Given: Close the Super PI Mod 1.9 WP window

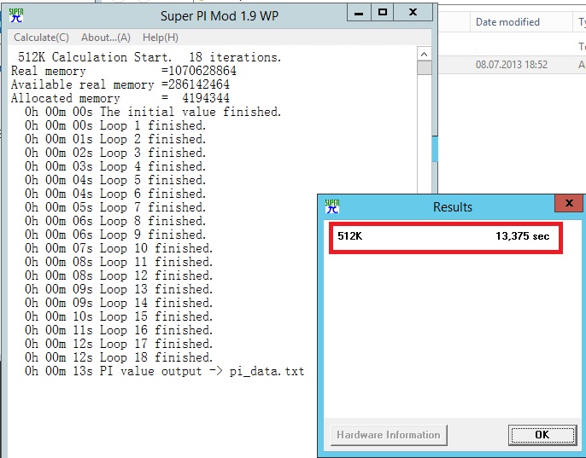Looking at the screenshot, I should [413, 13].
